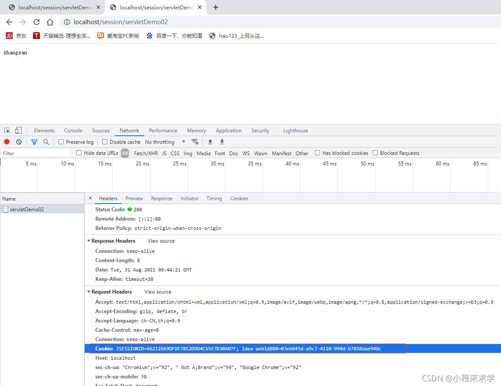Image resolution: width=501 pixels, height=386 pixels.
Task: Check Hide data URLs
Action: pos(79,153)
